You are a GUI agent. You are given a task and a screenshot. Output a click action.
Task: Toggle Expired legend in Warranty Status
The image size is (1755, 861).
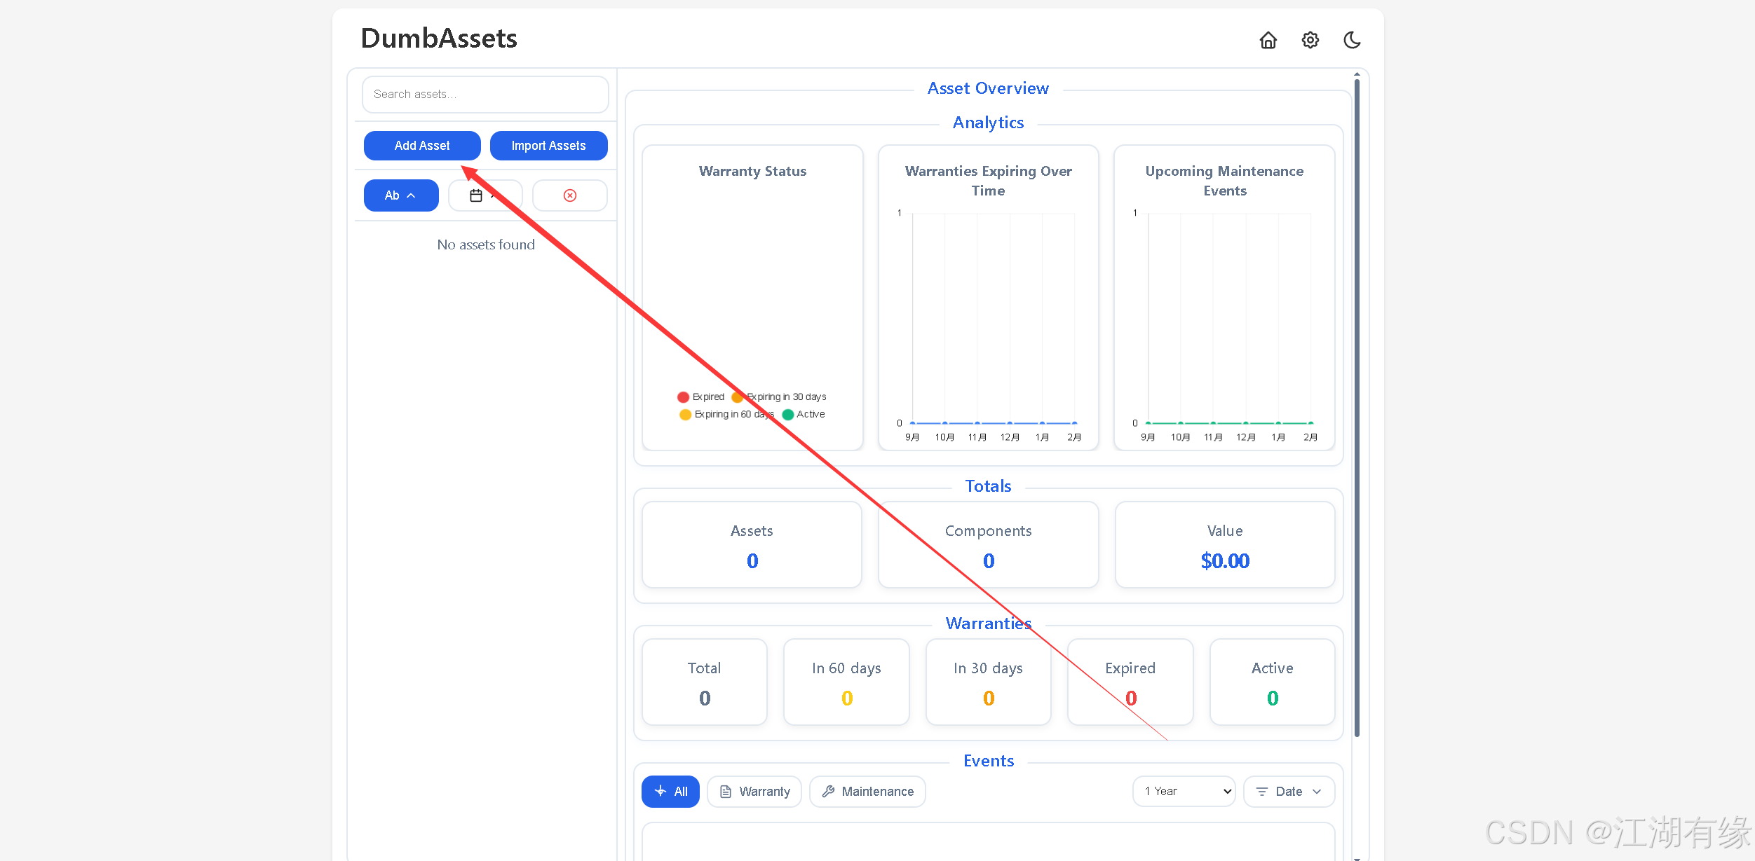click(x=700, y=397)
